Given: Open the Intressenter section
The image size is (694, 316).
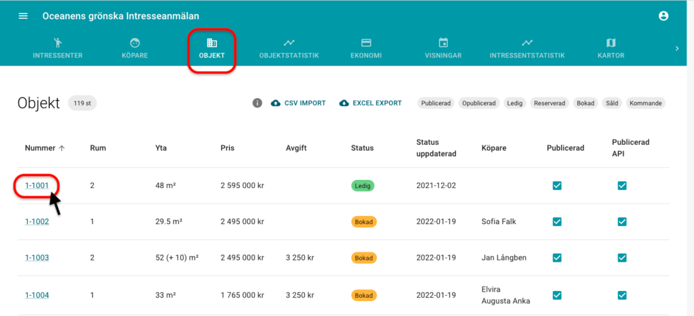Looking at the screenshot, I should coord(58,48).
